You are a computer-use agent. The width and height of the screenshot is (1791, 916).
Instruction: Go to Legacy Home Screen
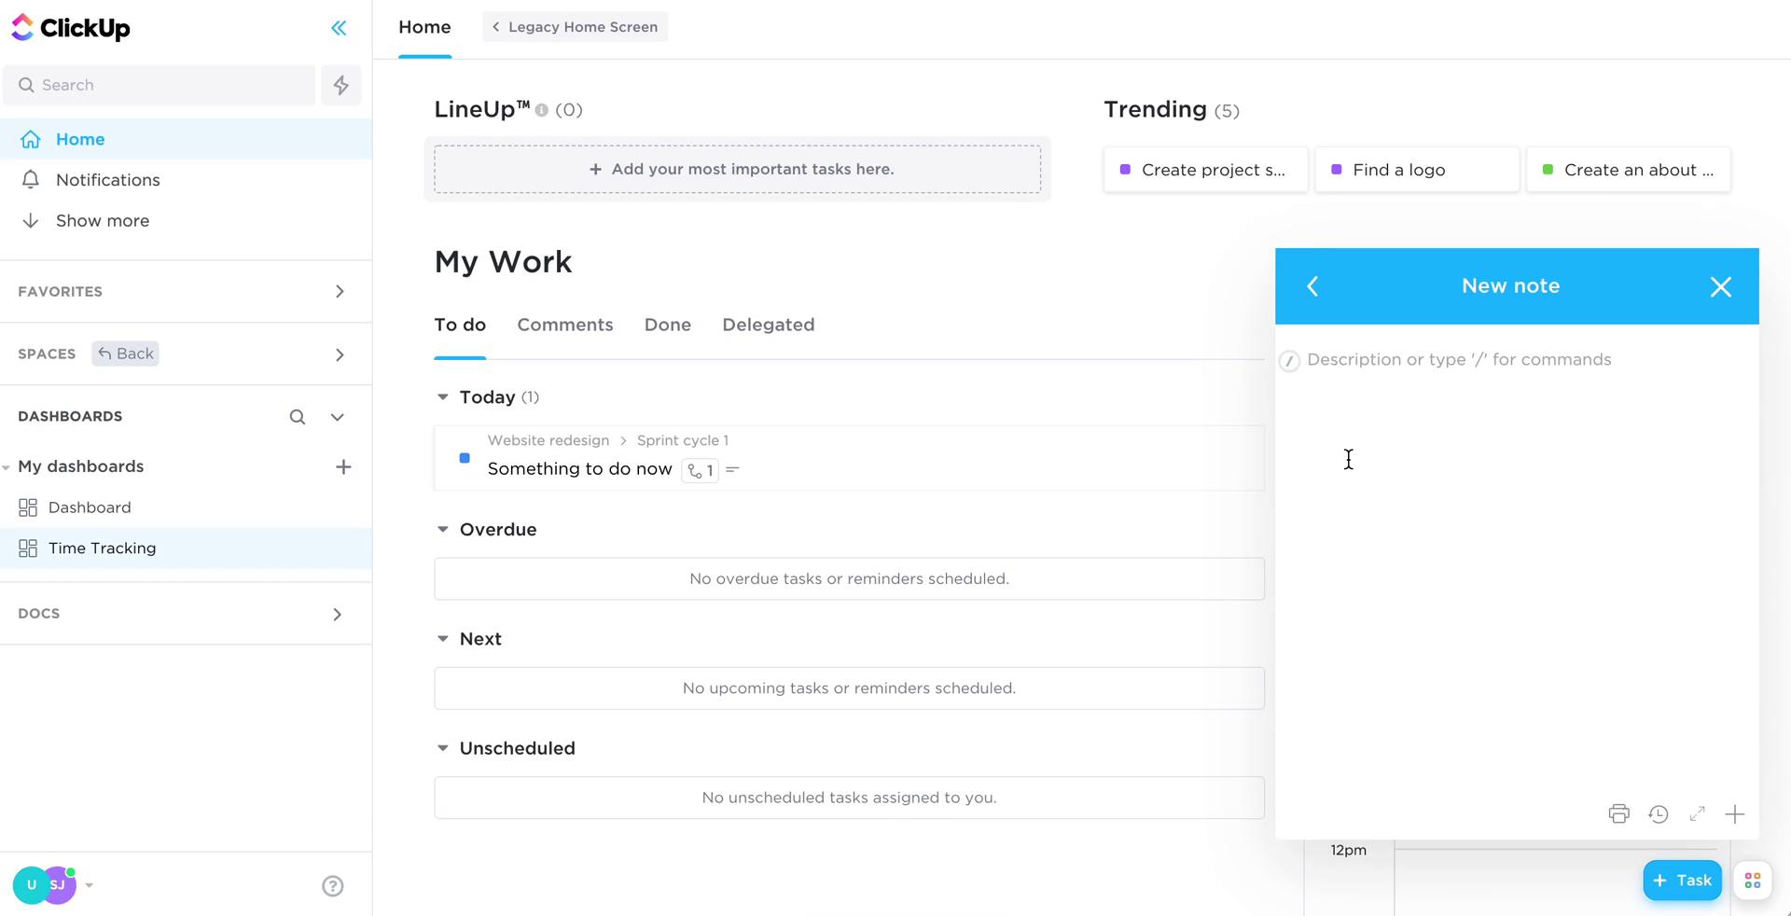click(576, 27)
